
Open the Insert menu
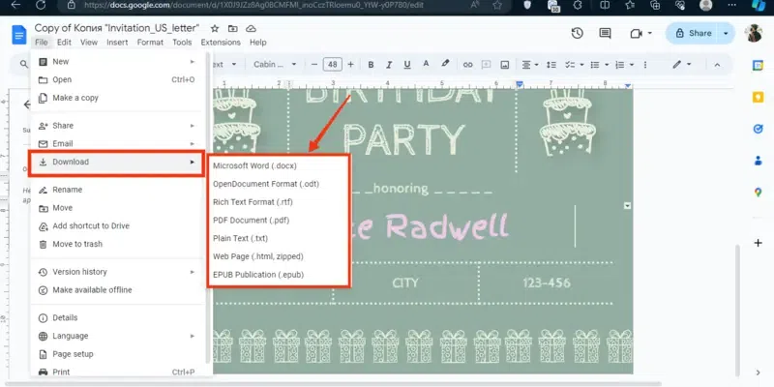coord(117,43)
